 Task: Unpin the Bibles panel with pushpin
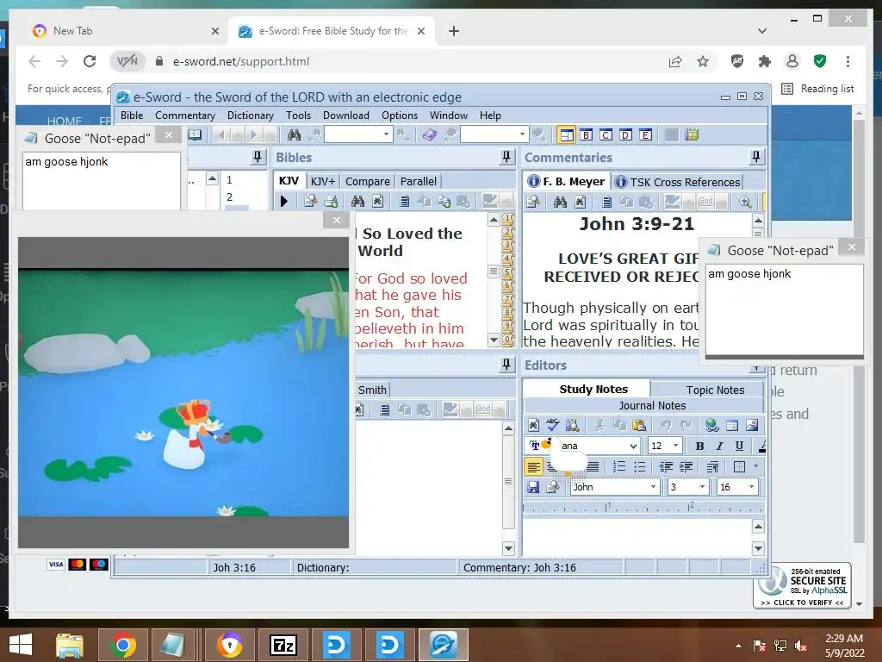(506, 157)
